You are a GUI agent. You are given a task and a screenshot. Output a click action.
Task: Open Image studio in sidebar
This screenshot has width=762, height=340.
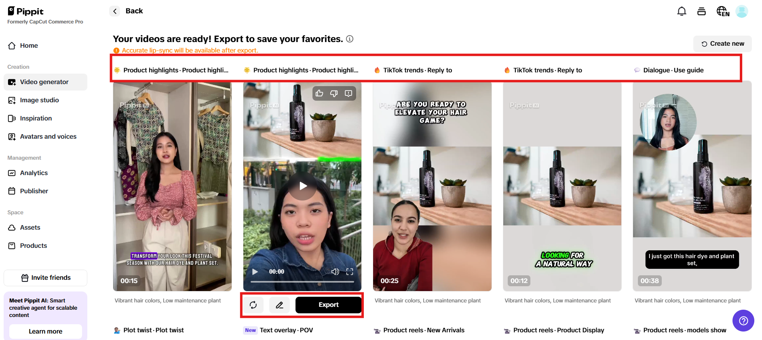[x=45, y=100]
